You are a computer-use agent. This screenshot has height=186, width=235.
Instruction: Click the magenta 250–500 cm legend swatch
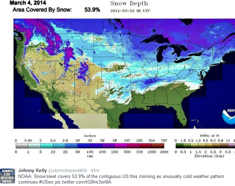pyautogui.click(x=121, y=146)
